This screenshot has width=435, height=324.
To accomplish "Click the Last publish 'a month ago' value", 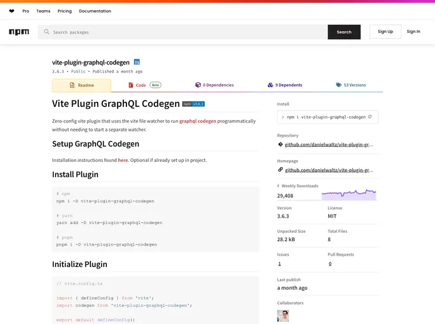I will 292,288.
